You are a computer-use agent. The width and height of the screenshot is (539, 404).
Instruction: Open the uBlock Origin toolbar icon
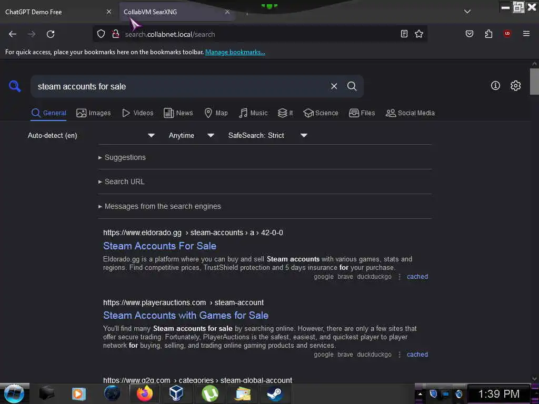(507, 33)
